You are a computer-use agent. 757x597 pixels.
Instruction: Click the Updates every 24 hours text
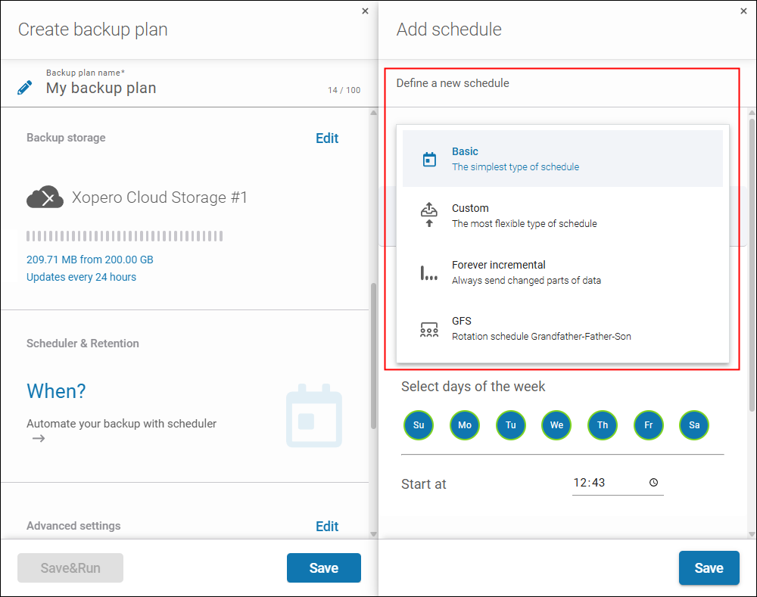click(81, 277)
